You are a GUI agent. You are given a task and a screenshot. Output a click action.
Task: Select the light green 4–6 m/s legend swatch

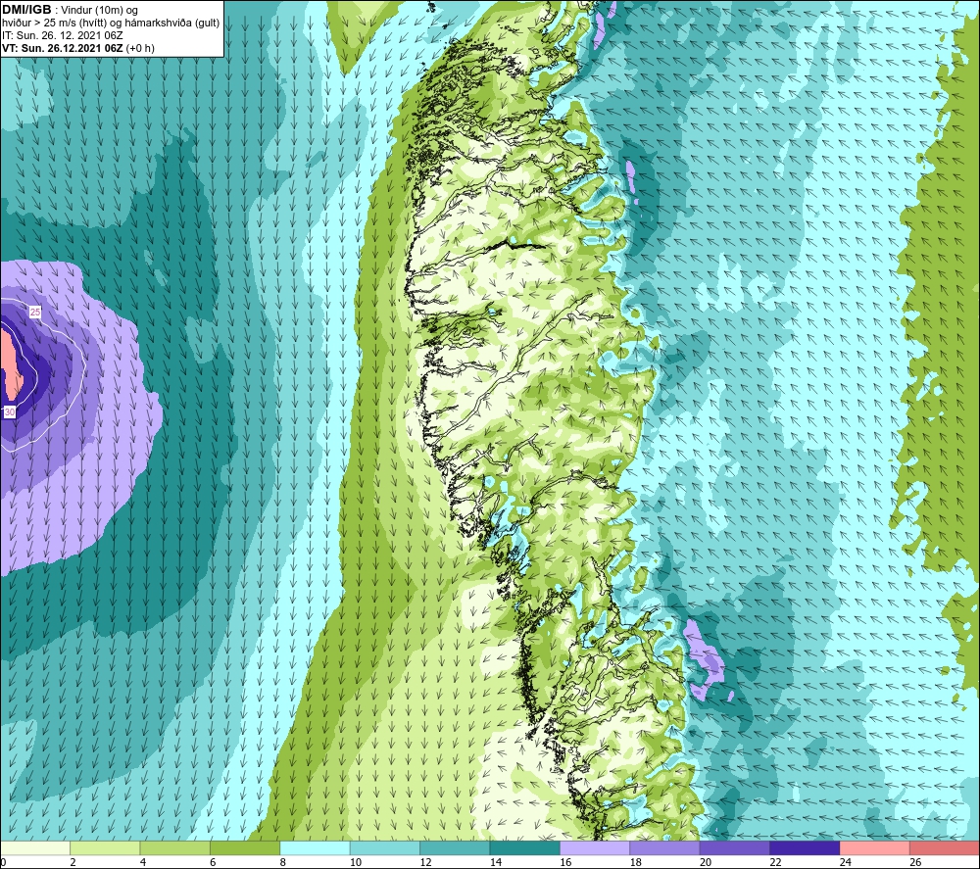pyautogui.click(x=175, y=847)
